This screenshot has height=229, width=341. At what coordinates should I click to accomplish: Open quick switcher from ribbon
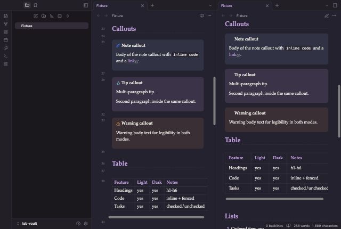point(6,16)
